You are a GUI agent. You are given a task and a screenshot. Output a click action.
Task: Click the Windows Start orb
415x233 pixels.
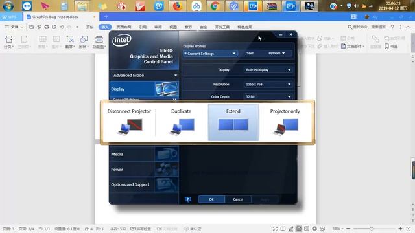(x=8, y=6)
